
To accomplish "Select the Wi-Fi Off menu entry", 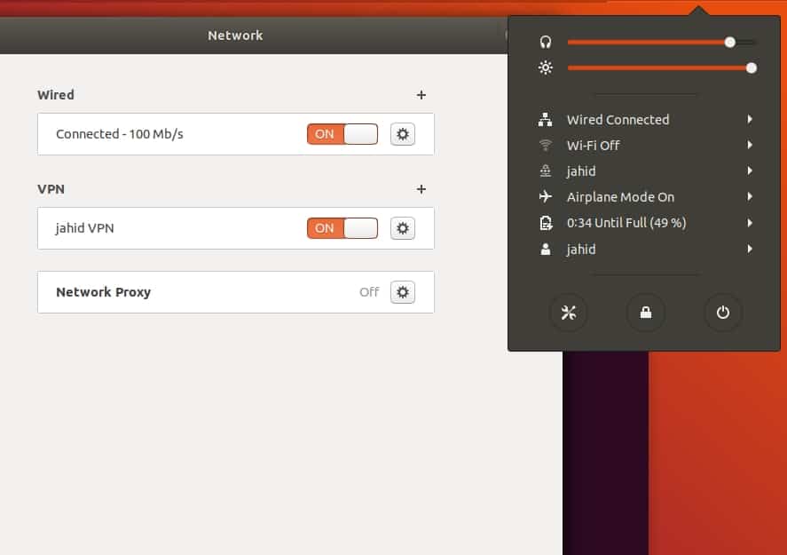I will click(x=592, y=145).
